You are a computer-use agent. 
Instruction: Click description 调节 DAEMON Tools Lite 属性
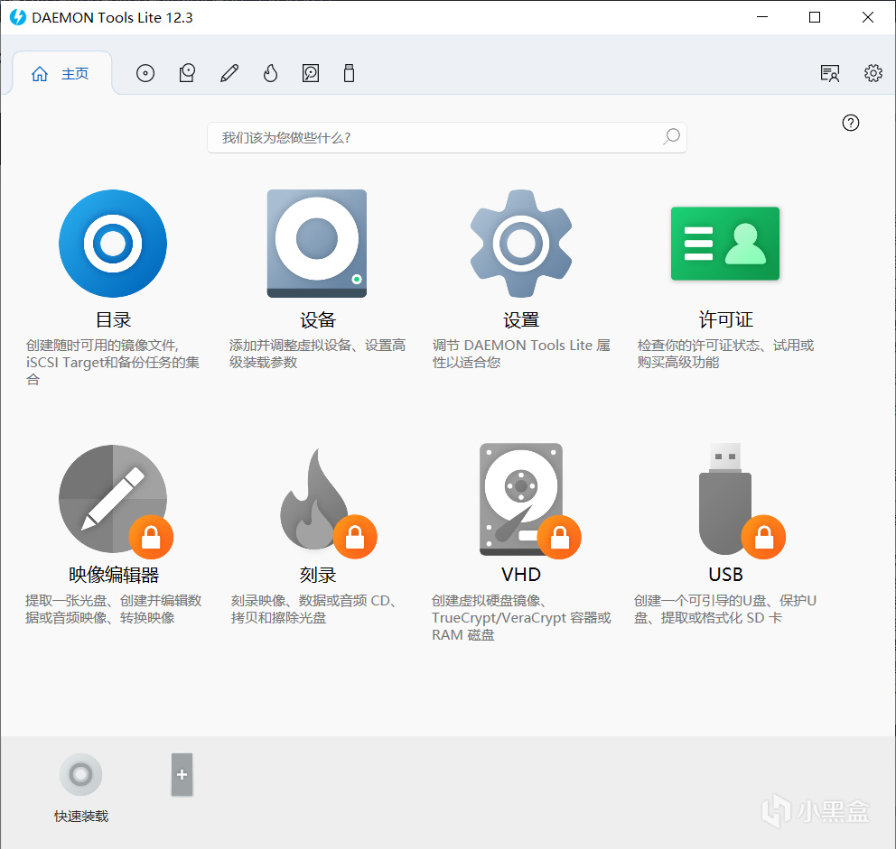[x=521, y=354]
